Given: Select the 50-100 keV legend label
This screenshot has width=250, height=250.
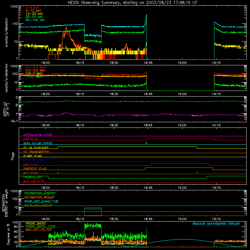Looking at the screenshot, I should [35, 20].
